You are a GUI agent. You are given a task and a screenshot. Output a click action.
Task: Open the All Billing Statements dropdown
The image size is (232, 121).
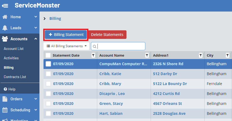66,46
